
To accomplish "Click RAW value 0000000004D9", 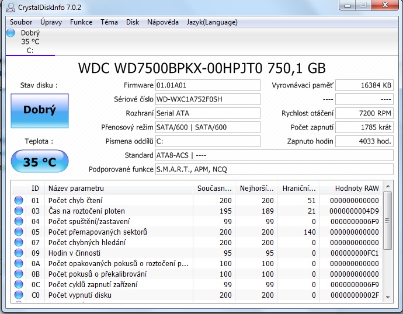I will [354, 211].
